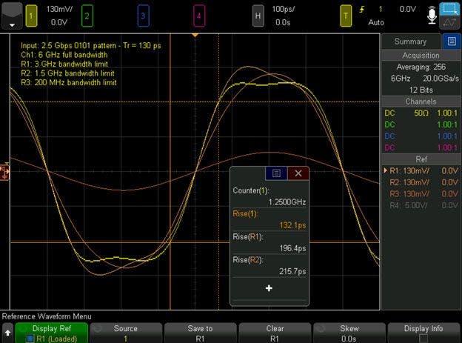Click the horizontal delay 0.0s value
The height and width of the screenshot is (343, 462).
[283, 22]
